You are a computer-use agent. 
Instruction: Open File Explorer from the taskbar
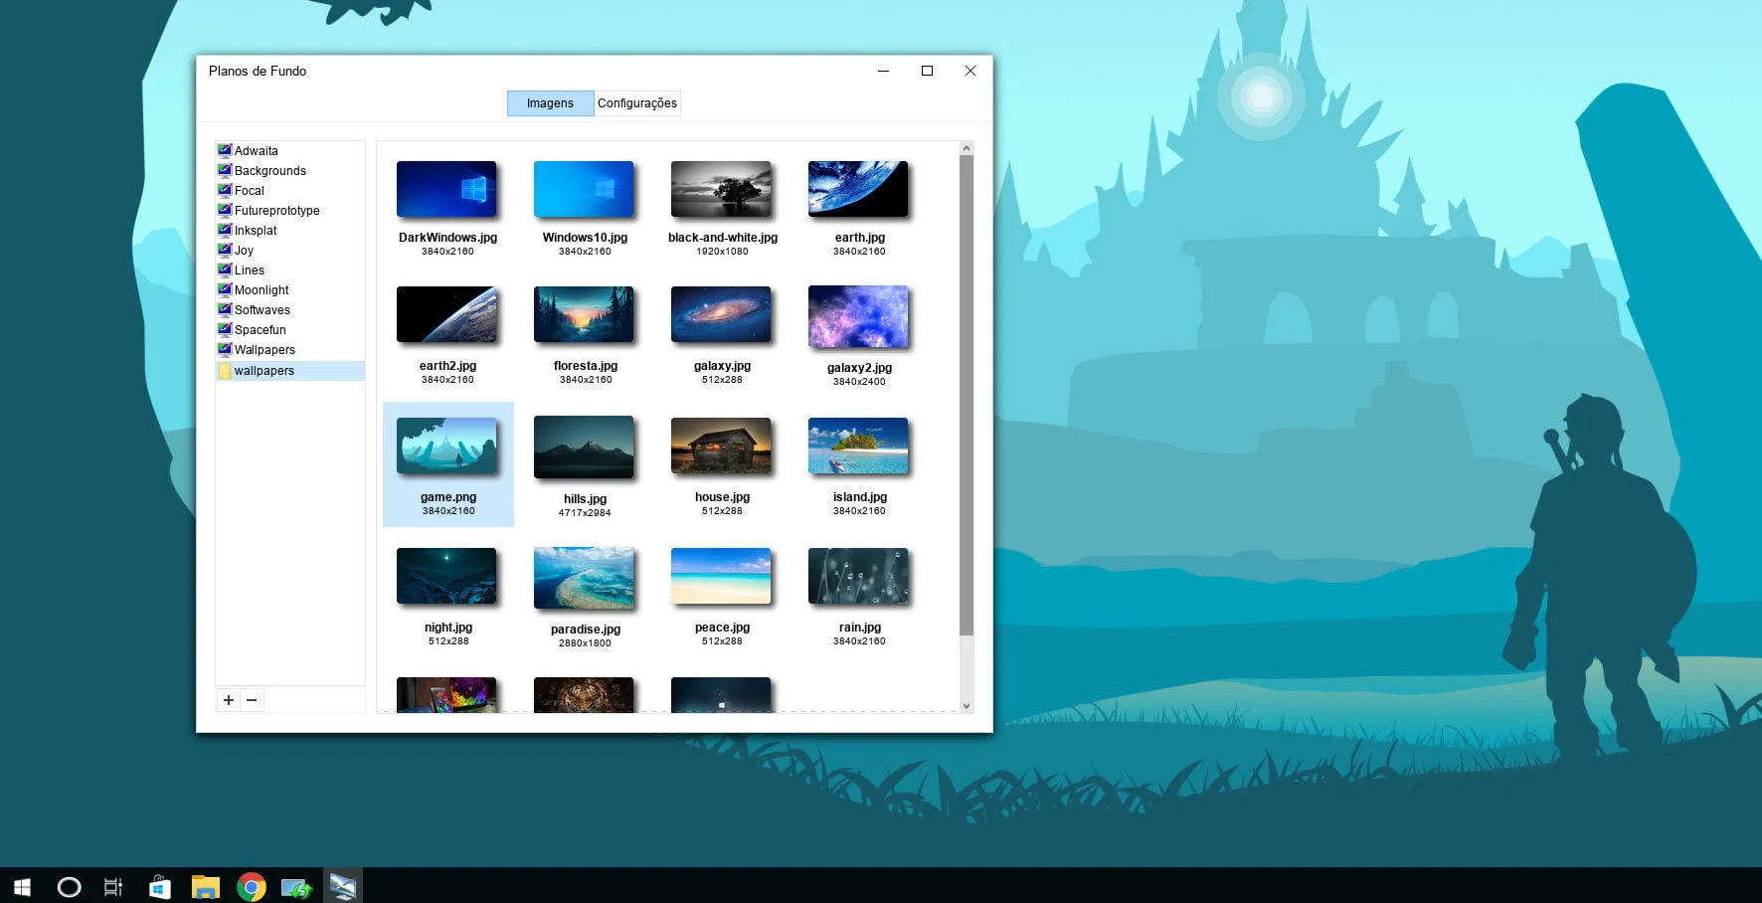[x=206, y=886]
